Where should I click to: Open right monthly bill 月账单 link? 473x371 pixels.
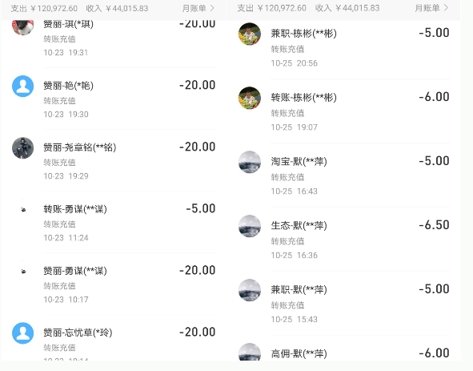[431, 8]
